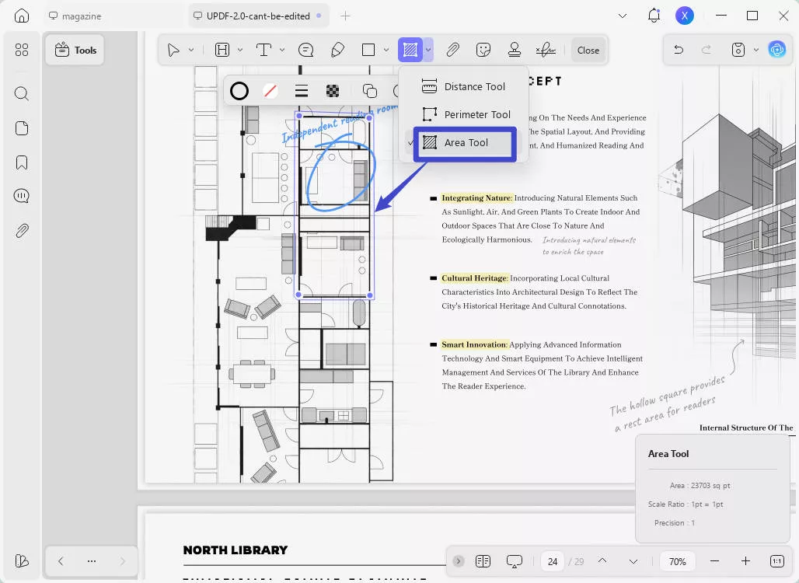Viewport: 799px width, 583px height.
Task: Select the Text tool
Action: tap(264, 49)
